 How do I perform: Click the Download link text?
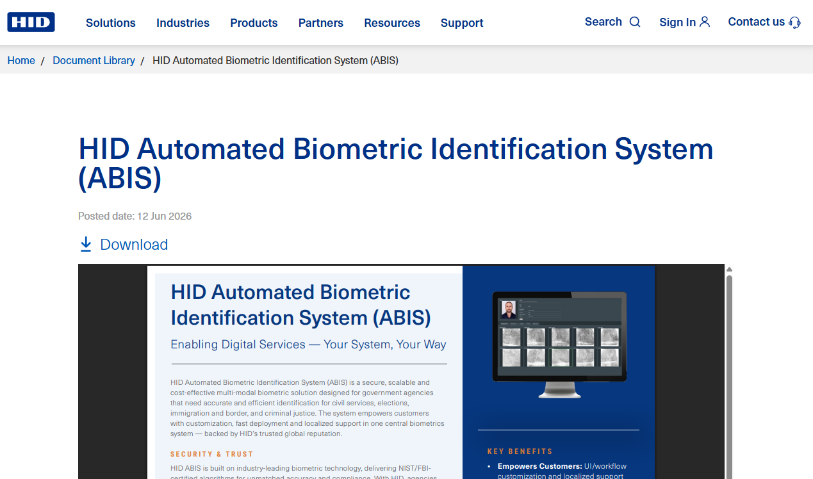pyautogui.click(x=134, y=245)
